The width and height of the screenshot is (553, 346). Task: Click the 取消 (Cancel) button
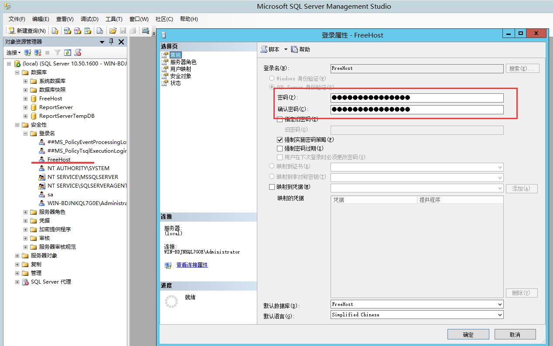pos(515,335)
